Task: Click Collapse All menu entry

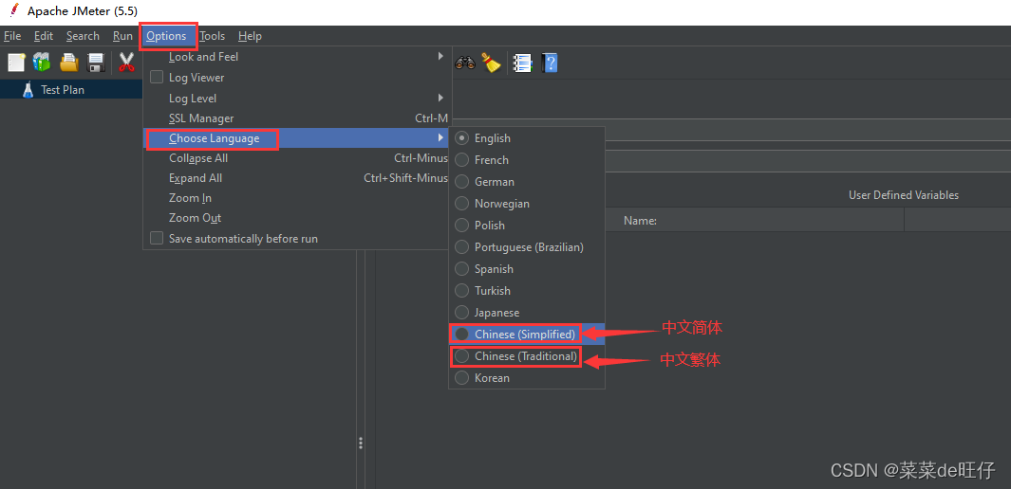Action: pyautogui.click(x=297, y=158)
